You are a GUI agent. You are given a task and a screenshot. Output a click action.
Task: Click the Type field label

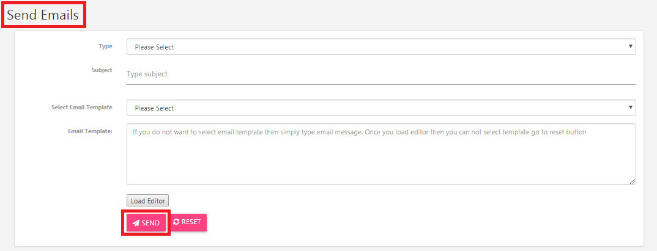tap(106, 46)
